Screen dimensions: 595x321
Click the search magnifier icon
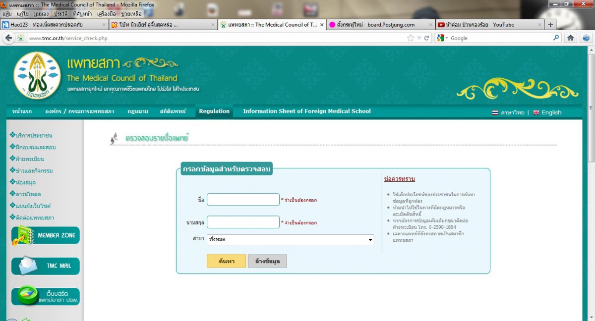(556, 38)
